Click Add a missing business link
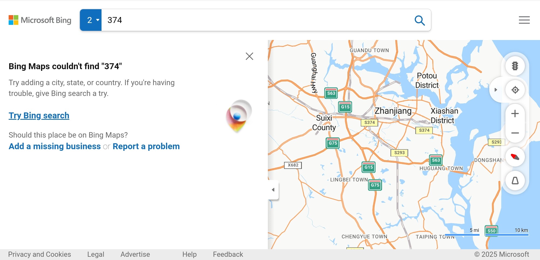This screenshot has width=540, height=260. pos(55,146)
